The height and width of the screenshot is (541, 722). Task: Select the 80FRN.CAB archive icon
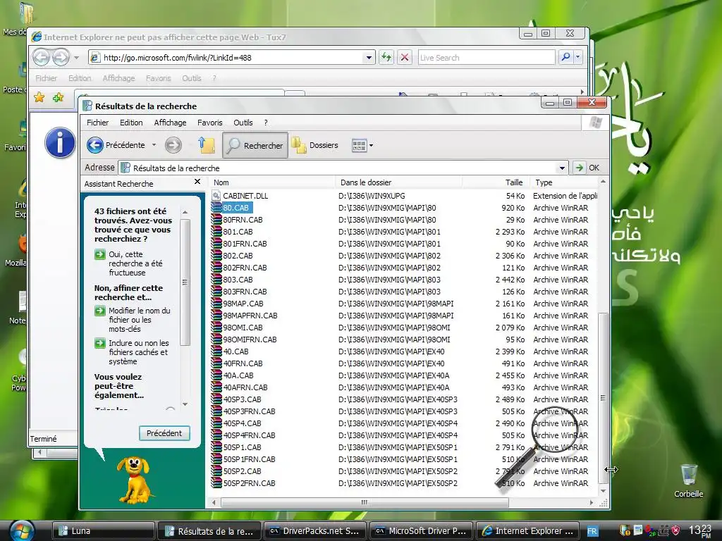point(216,220)
